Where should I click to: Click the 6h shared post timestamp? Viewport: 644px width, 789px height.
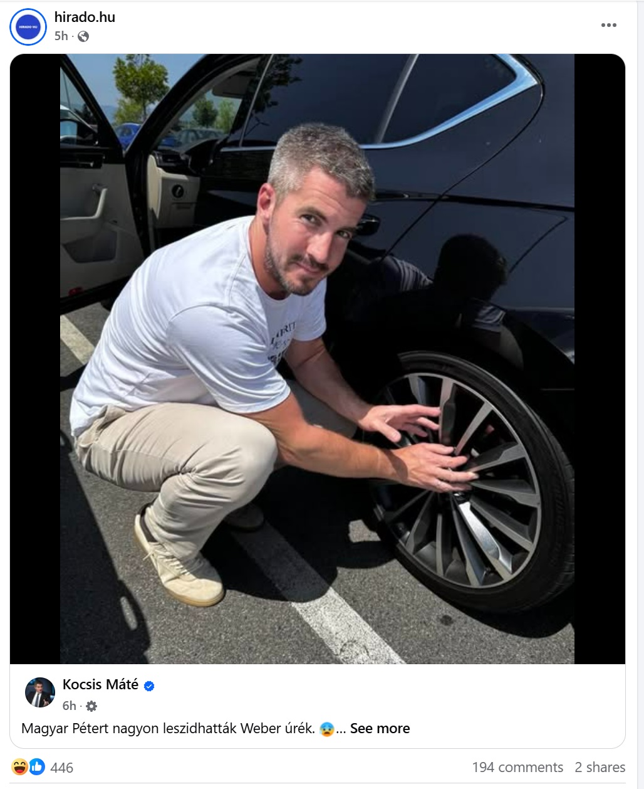(69, 706)
